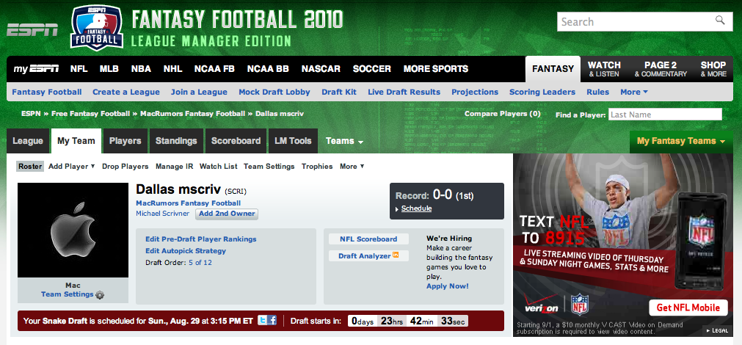This screenshot has height=345, width=742.
Task: Click Join a League link
Action: (199, 92)
